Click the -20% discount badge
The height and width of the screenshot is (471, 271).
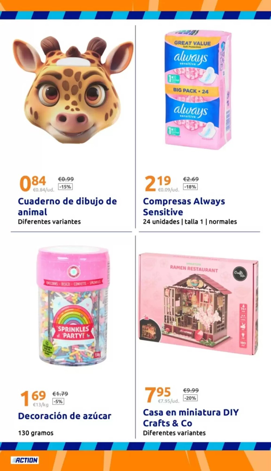[190, 398]
